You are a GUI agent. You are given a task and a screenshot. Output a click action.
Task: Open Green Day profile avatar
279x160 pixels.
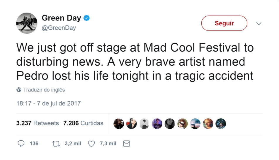(x=26, y=23)
